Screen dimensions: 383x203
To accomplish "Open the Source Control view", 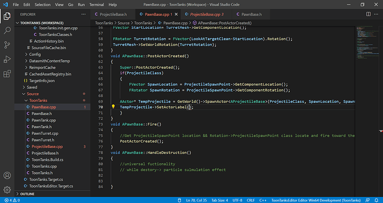I will (x=7, y=45).
